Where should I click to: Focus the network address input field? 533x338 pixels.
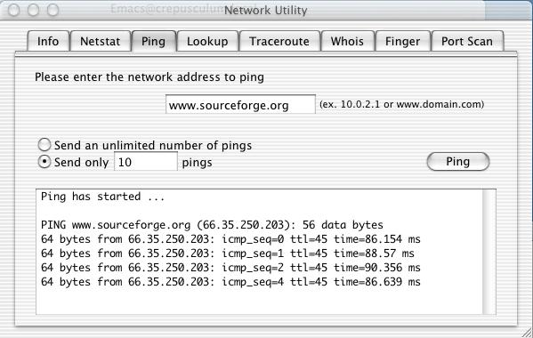[240, 104]
